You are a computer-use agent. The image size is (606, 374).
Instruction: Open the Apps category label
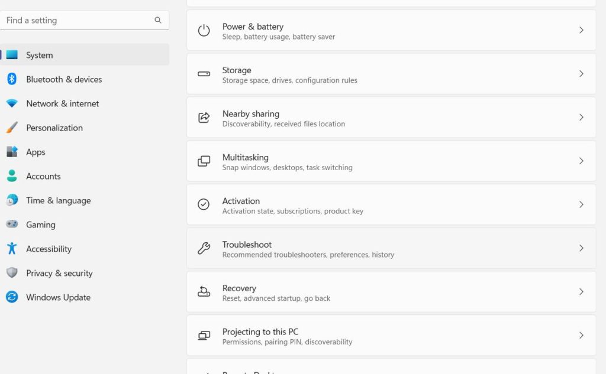(36, 152)
